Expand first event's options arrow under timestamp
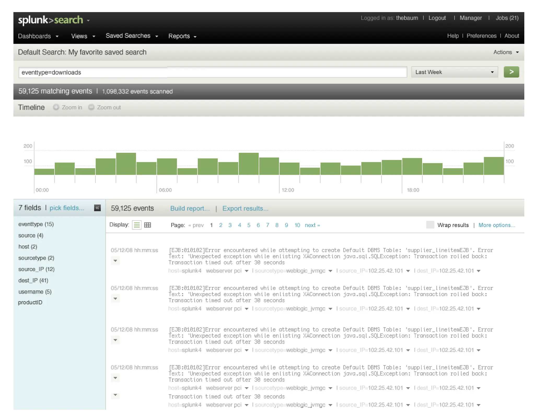This screenshot has width=535, height=414. pos(115,261)
